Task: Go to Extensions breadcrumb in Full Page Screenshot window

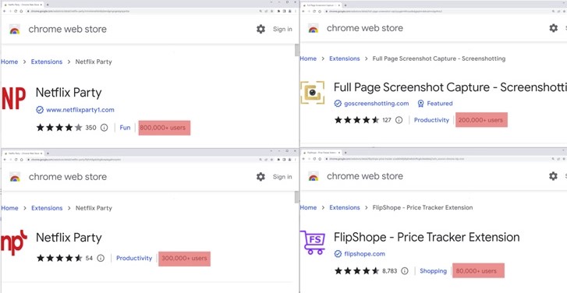Action: [x=345, y=58]
